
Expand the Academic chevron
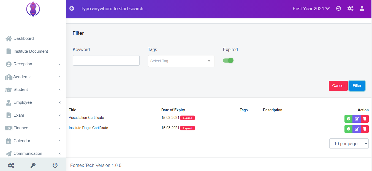pos(60,77)
